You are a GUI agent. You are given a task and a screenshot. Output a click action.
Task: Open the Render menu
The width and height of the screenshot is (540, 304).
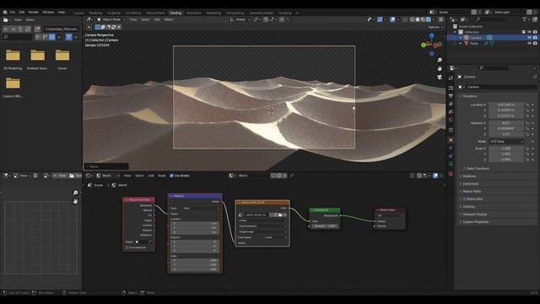coord(34,12)
